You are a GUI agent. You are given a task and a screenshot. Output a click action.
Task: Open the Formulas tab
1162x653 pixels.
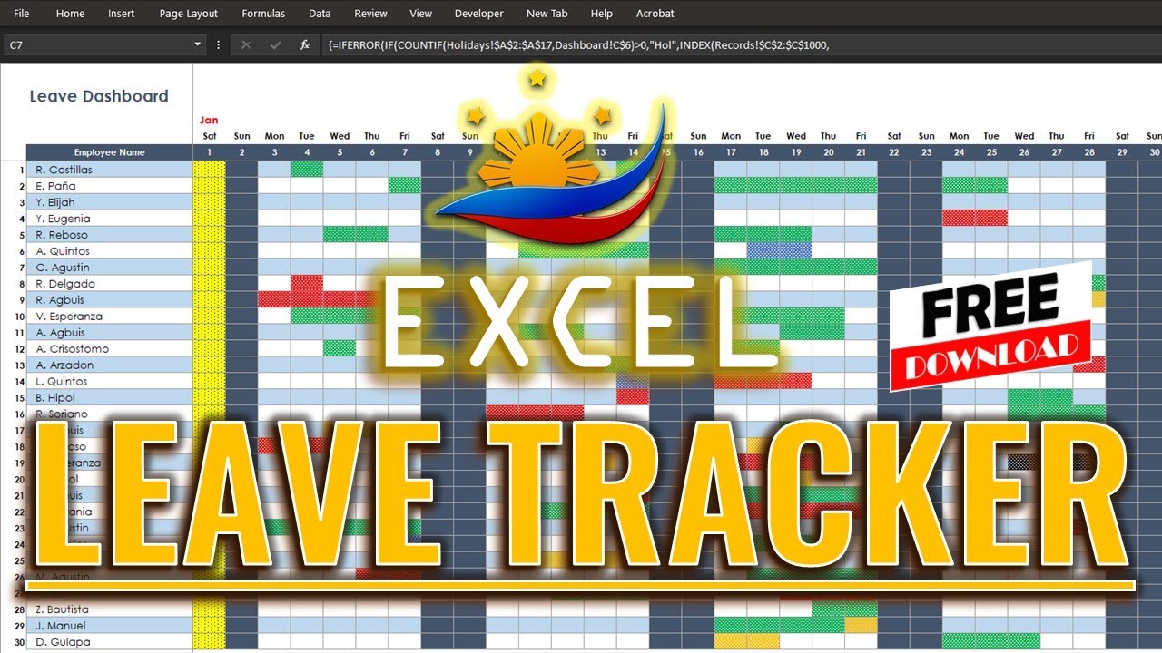tap(263, 14)
